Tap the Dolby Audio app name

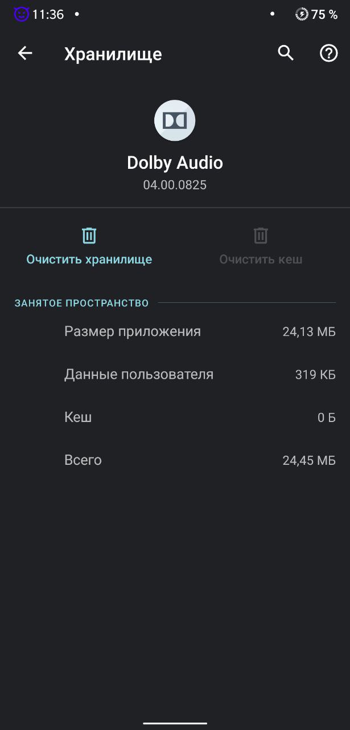(x=175, y=163)
